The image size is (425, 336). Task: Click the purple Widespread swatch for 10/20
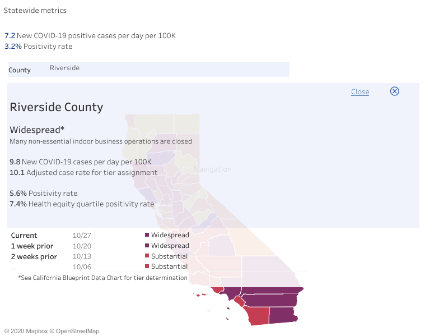[147, 246]
